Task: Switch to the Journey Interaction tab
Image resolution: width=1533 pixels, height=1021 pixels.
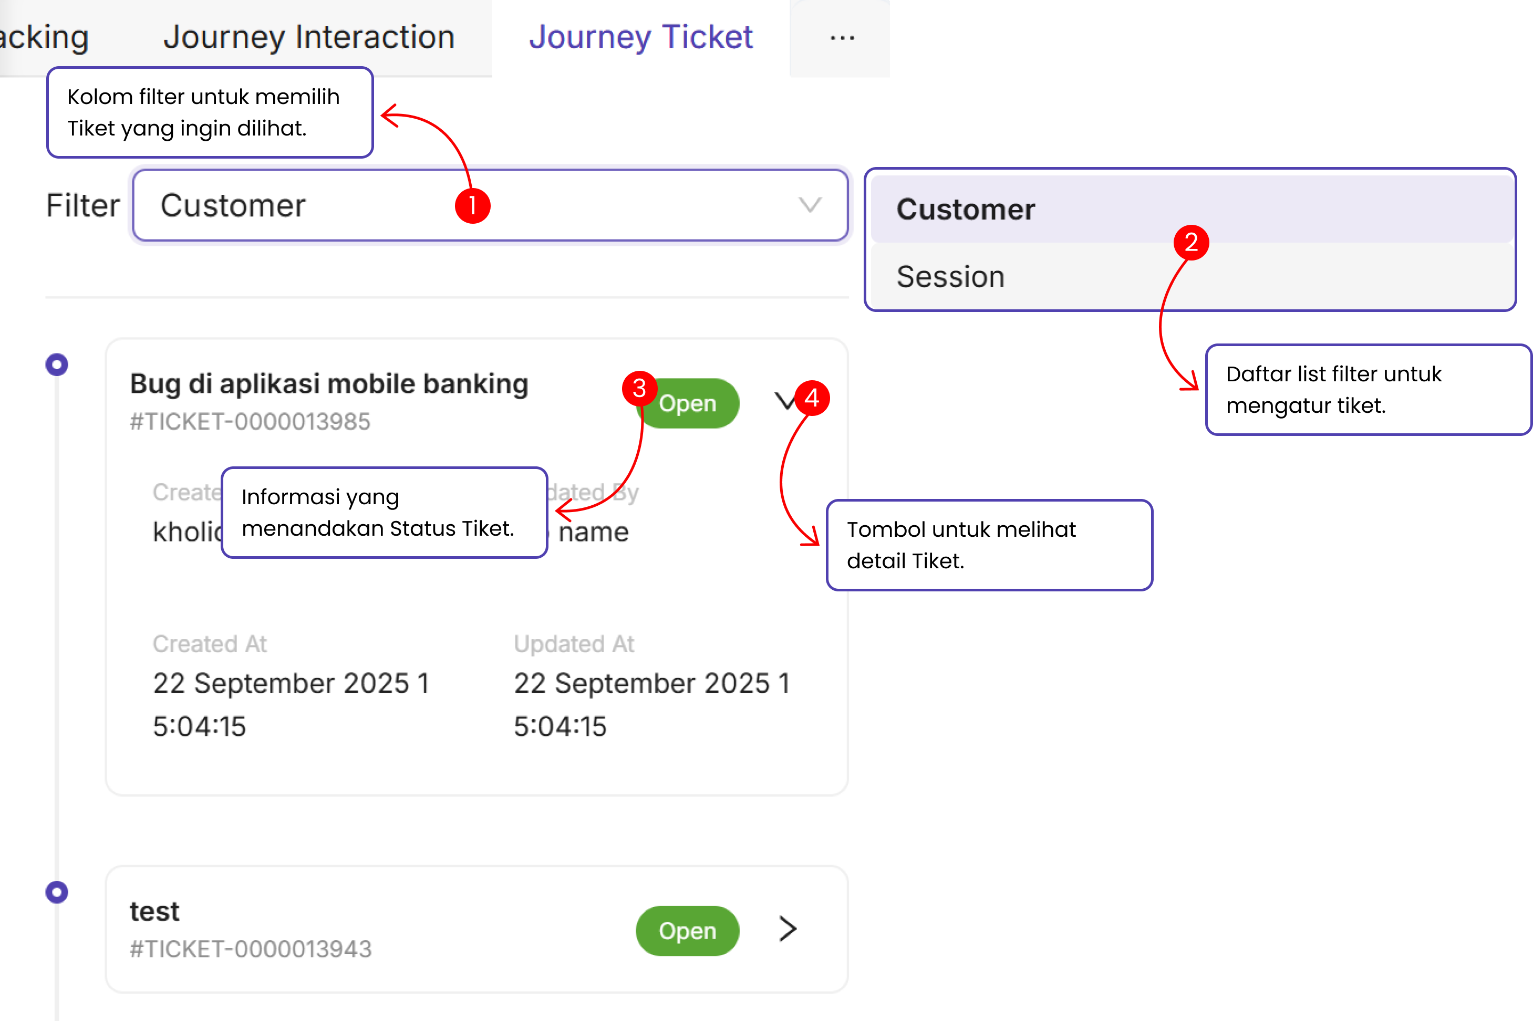Action: tap(309, 37)
